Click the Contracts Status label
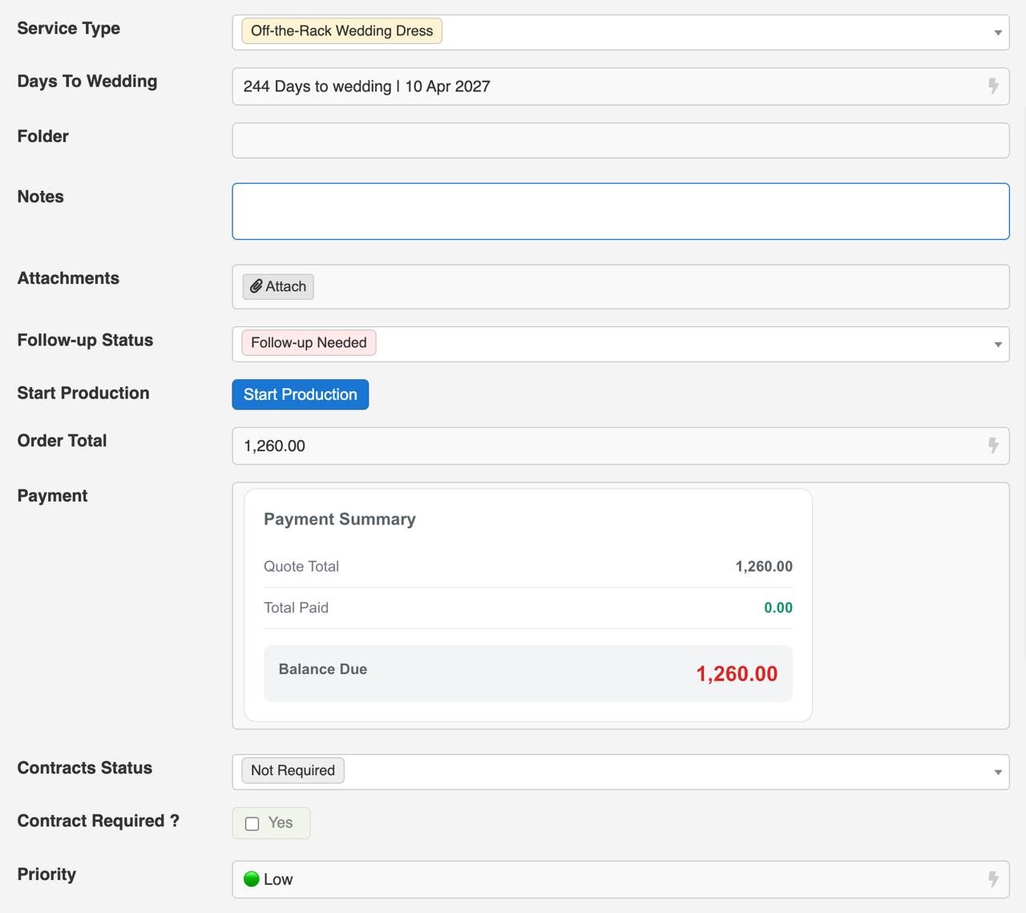 click(85, 768)
